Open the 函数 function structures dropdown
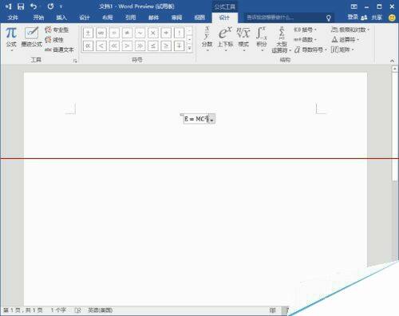Image resolution: width=399 pixels, height=316 pixels. click(x=306, y=40)
